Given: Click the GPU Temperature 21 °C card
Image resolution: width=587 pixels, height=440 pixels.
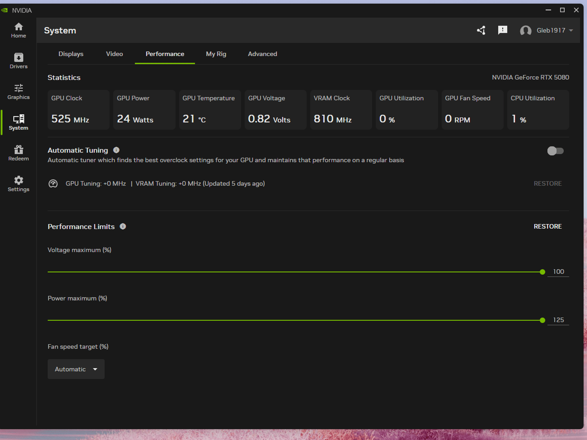Looking at the screenshot, I should tap(210, 110).
